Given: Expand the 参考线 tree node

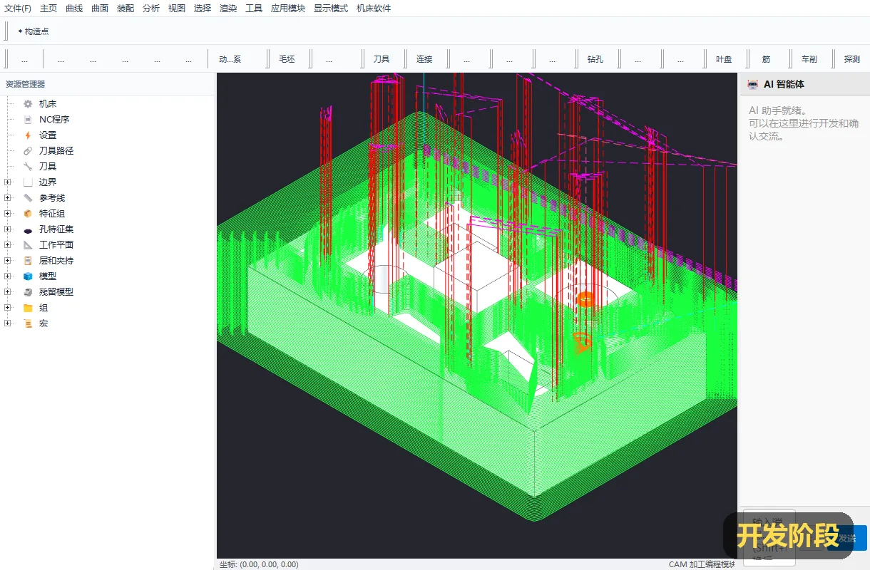Looking at the screenshot, I should coord(8,198).
